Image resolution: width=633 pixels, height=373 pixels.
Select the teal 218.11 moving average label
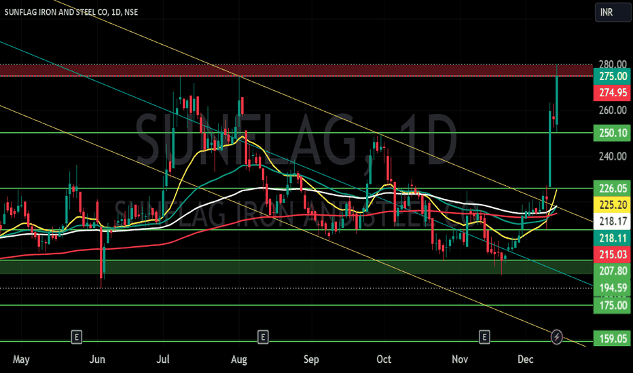[x=613, y=238]
